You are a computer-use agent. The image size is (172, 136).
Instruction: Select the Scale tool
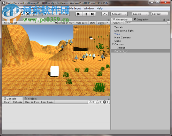pyautogui.click(x=28, y=14)
